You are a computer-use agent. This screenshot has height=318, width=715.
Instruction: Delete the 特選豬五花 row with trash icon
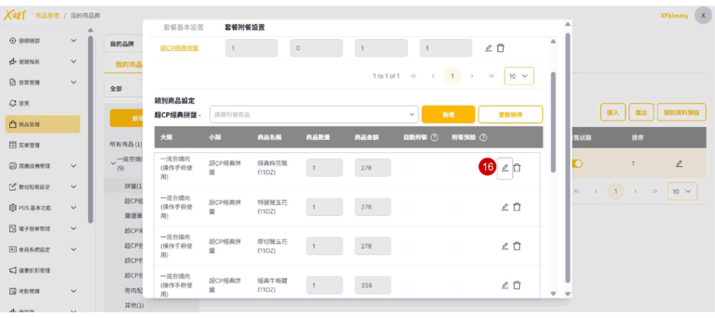click(517, 207)
